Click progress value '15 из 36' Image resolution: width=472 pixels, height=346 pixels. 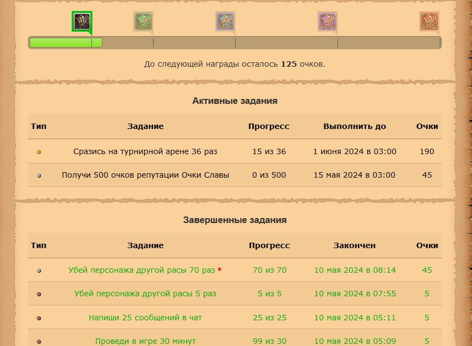point(269,151)
